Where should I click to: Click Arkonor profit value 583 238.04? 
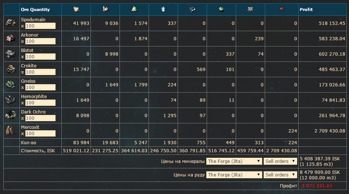[332, 38]
